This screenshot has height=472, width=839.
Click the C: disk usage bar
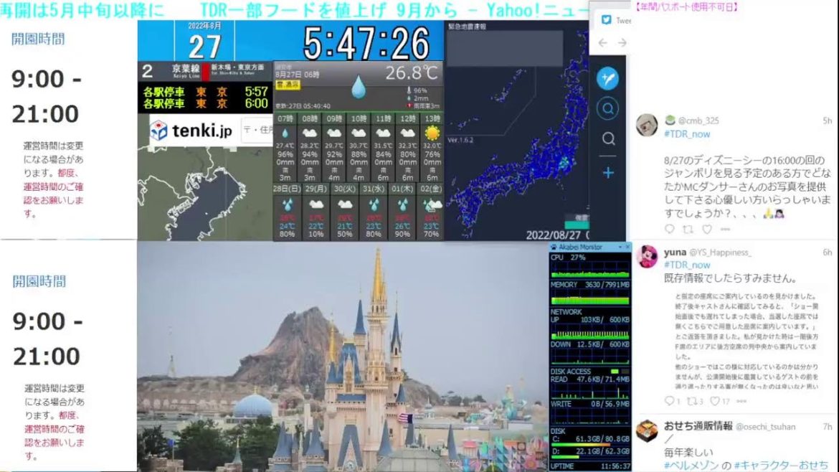click(590, 444)
